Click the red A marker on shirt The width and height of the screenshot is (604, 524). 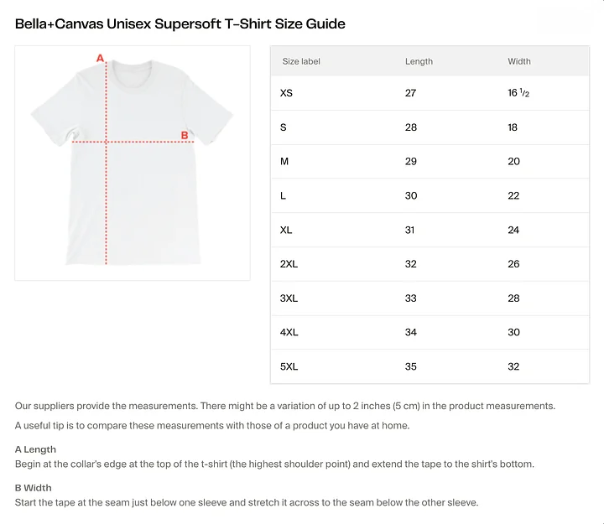pyautogui.click(x=100, y=58)
